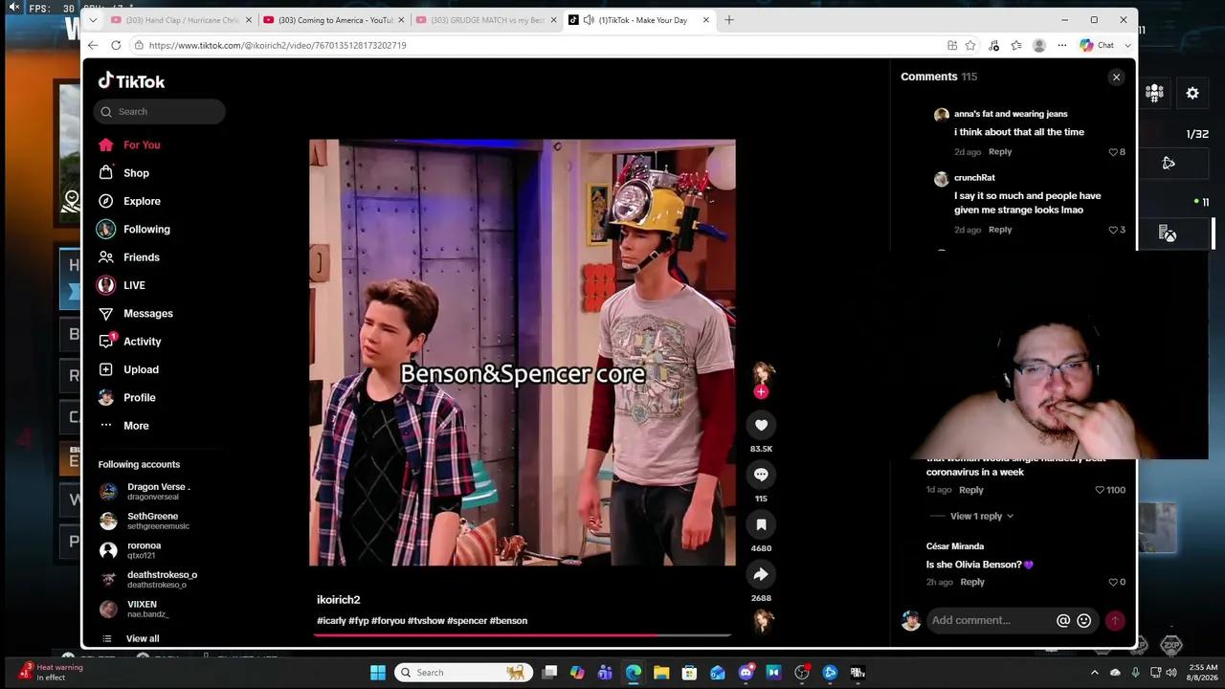Open a new browser tab
Screen dimensions: 1225x689
point(729,20)
